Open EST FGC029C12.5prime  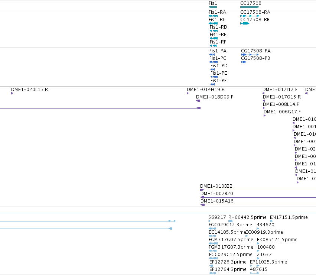tap(231, 255)
